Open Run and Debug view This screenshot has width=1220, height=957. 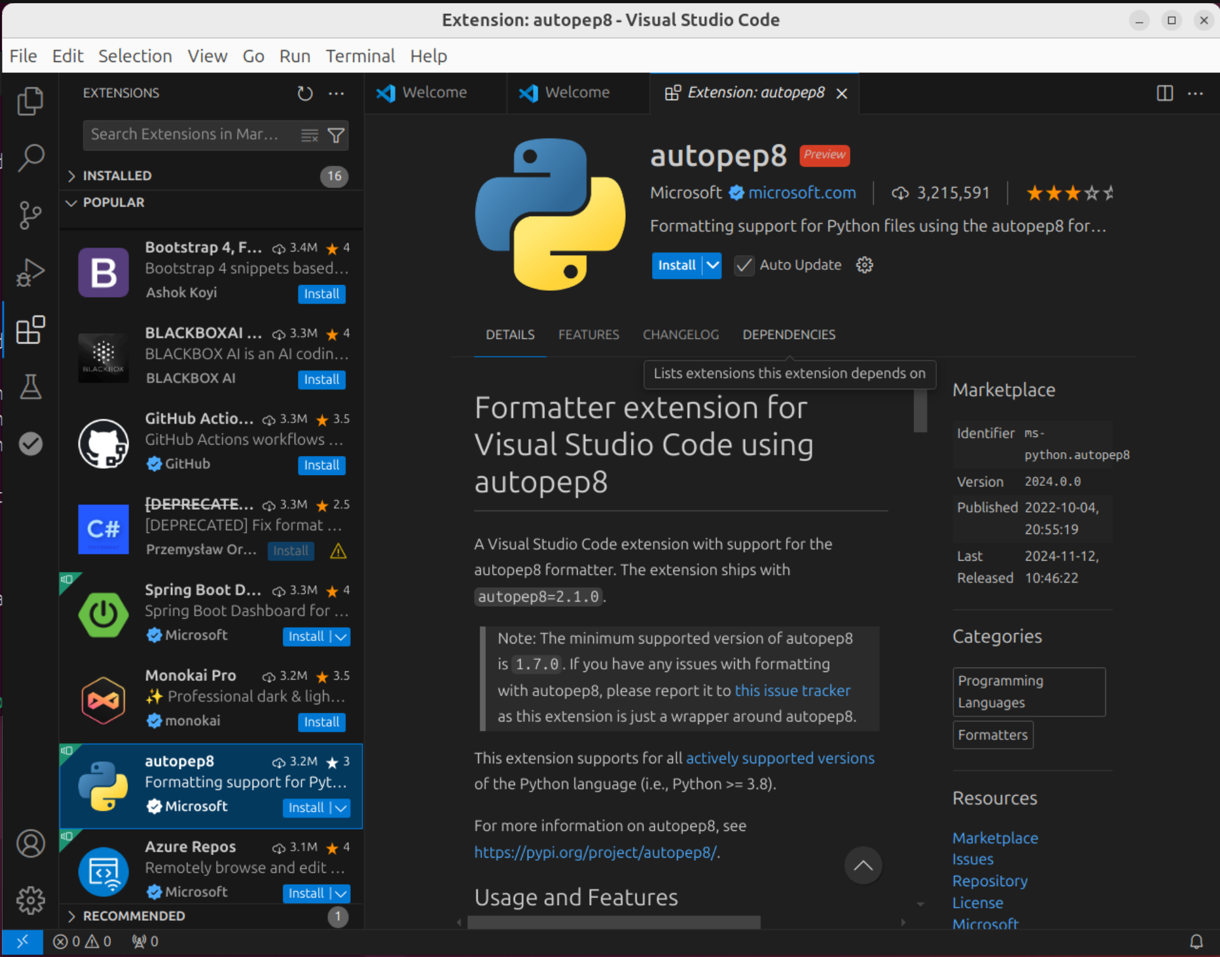(30, 273)
